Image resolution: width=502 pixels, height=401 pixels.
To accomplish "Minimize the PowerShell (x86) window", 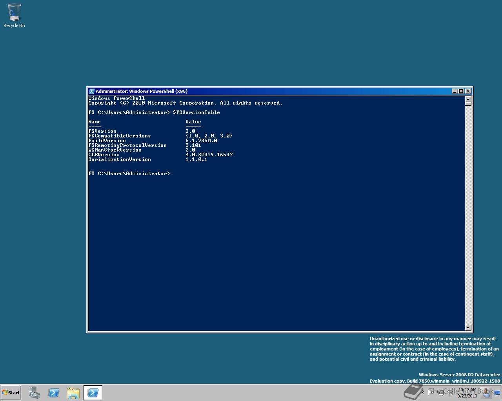I will coord(455,91).
